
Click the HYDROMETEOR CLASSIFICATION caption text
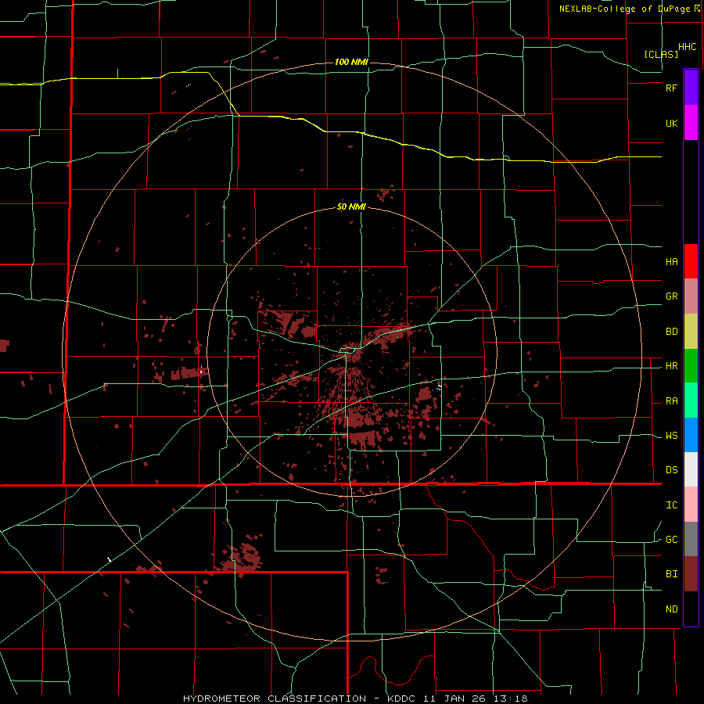[x=275, y=699]
